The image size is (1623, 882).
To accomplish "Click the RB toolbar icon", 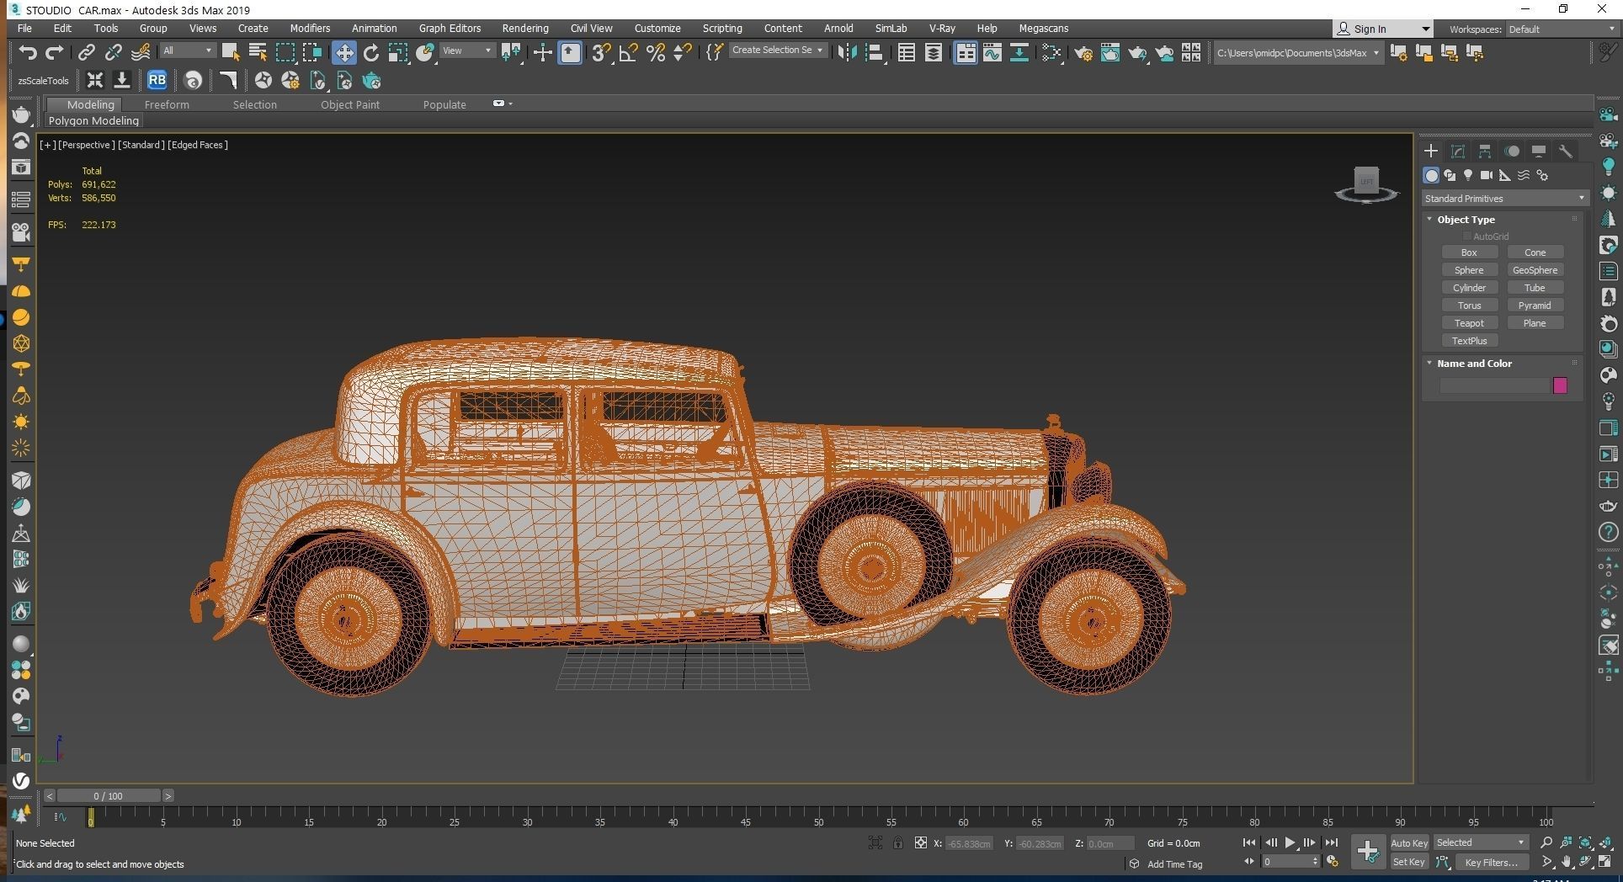I will (x=157, y=81).
